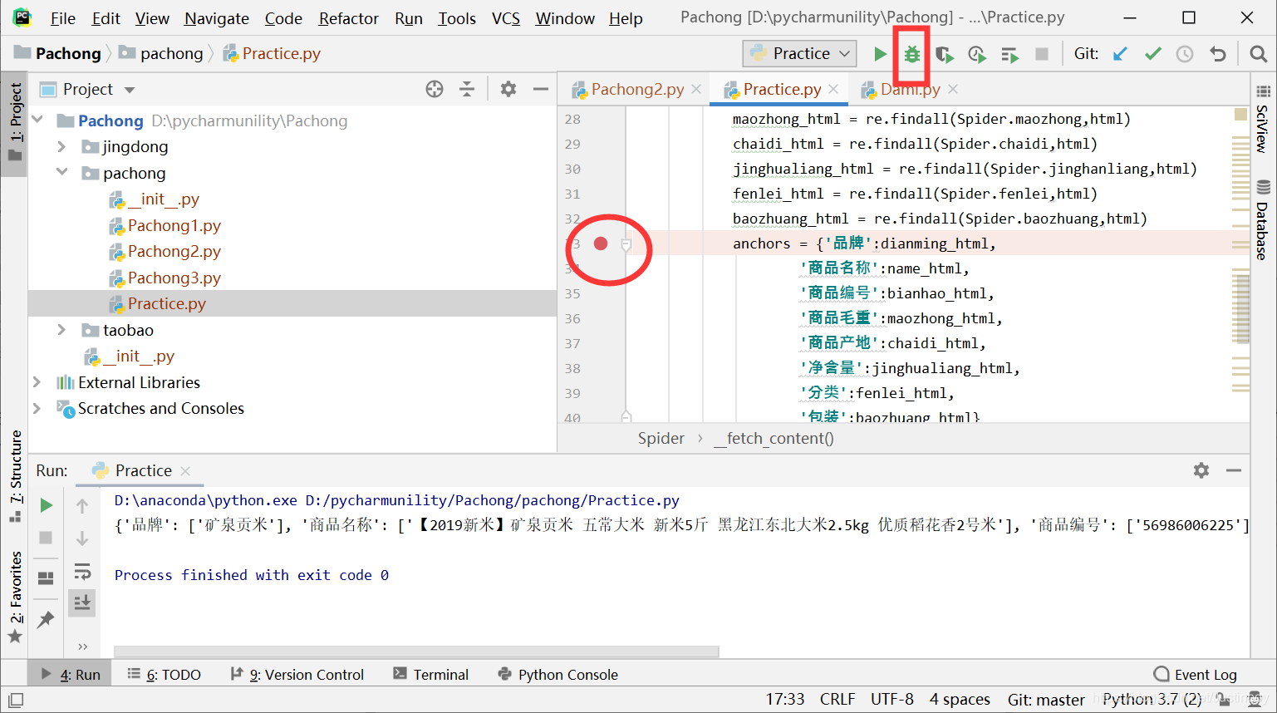This screenshot has height=713, width=1277.
Task: Hide the Run tool window
Action: point(1234,470)
